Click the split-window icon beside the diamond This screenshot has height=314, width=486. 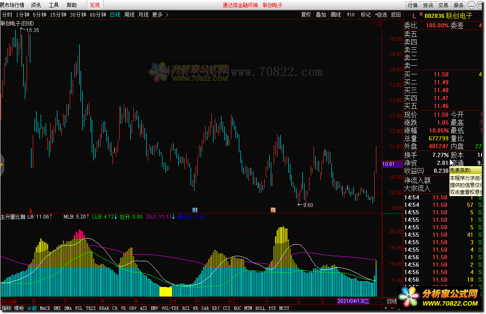click(x=379, y=24)
